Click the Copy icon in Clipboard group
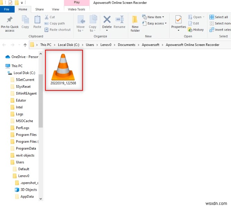Screen dimensions: 231x207 (x=25, y=22)
